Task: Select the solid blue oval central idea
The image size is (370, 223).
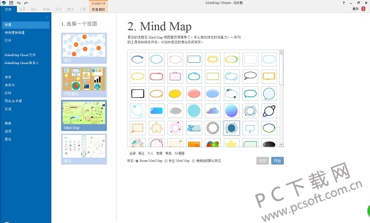Action: [213, 94]
